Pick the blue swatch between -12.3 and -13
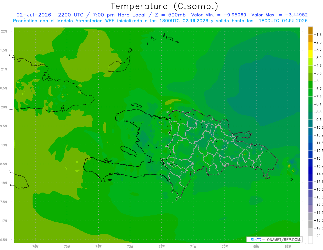The height and width of the screenshot is (250, 323). (x=310, y=155)
